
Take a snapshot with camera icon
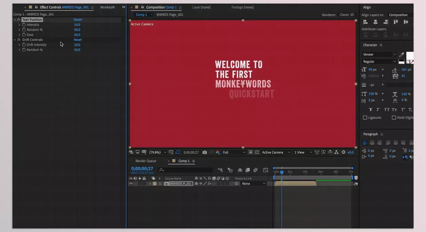[205, 153]
